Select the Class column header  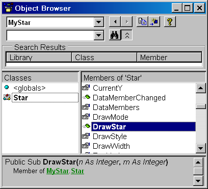105,58
